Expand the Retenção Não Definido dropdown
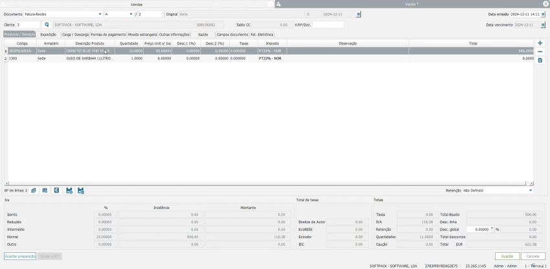 tap(531, 190)
